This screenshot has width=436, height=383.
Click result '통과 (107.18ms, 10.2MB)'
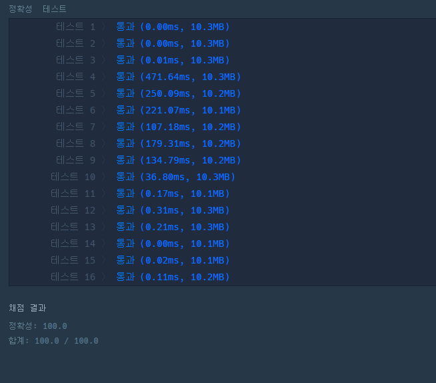[x=179, y=127]
